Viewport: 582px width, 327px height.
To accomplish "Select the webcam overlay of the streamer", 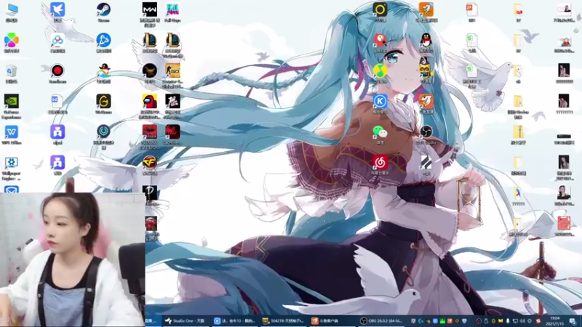I will coord(72,259).
